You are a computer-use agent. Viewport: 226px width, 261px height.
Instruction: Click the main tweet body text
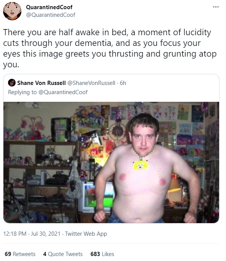point(110,48)
